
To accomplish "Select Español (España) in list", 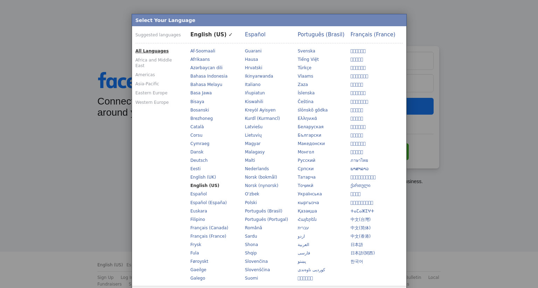I will [208, 203].
